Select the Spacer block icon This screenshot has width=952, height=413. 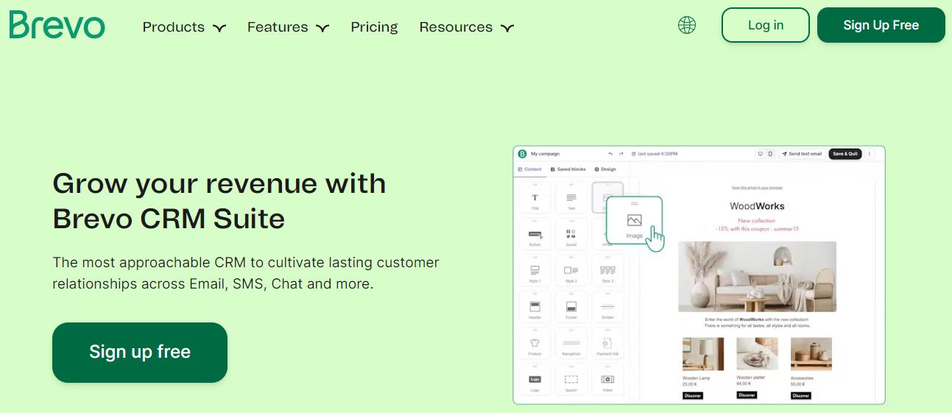[x=571, y=380]
